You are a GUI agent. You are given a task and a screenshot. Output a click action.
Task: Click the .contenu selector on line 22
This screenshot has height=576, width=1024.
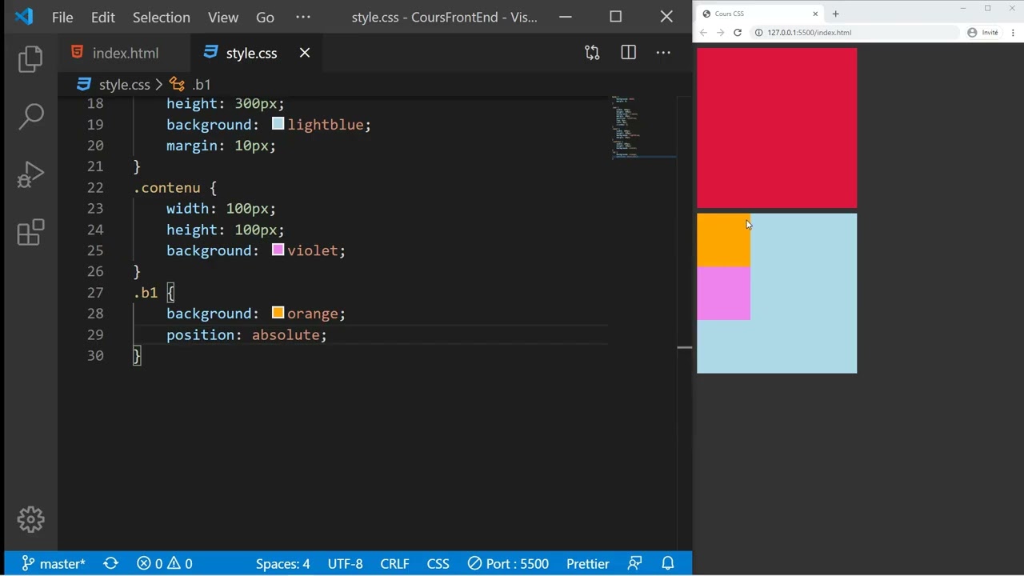166,187
